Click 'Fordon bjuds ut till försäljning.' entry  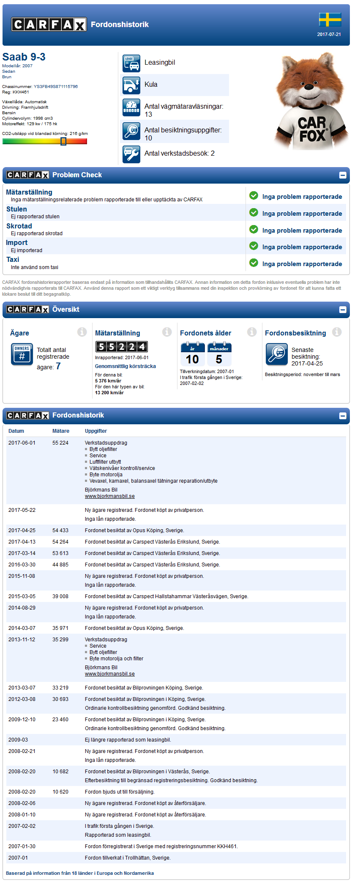120,792
